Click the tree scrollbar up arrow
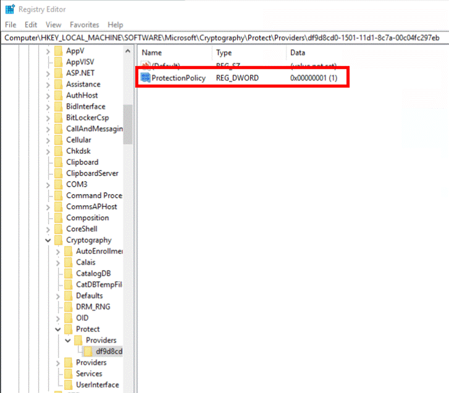 tap(128, 51)
